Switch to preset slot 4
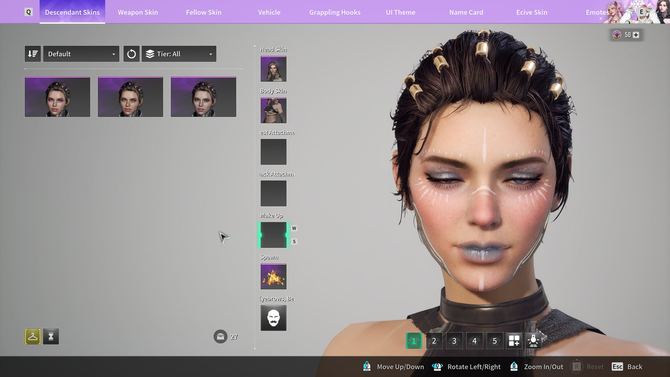The width and height of the screenshot is (670, 377). pyautogui.click(x=474, y=341)
